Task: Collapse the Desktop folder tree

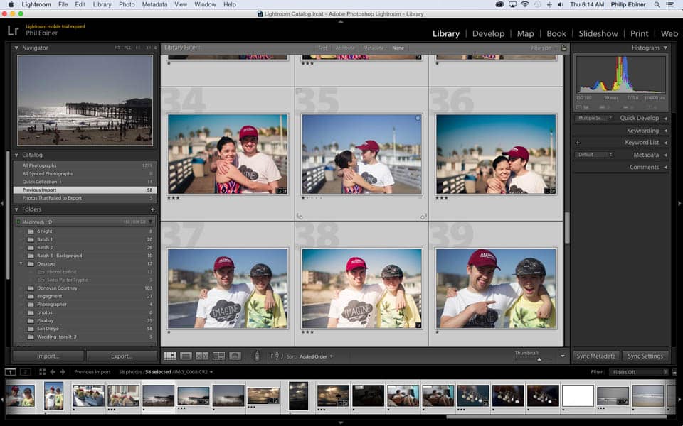Action: 21,264
